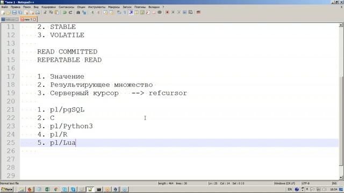The width and height of the screenshot is (344, 193).
Task: Open the Replace dialog toolbar icon
Action: 84,12
